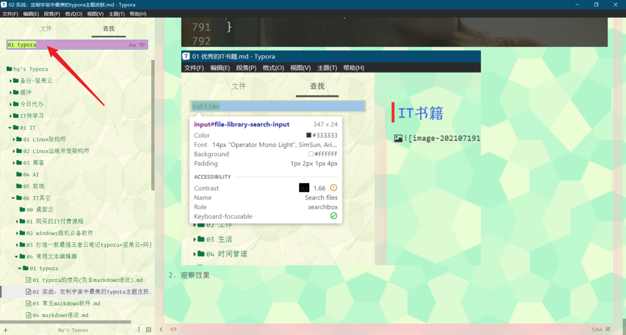Click the sidebar vertical scrollbar
Viewport: 626px width, 335px height.
[153, 125]
